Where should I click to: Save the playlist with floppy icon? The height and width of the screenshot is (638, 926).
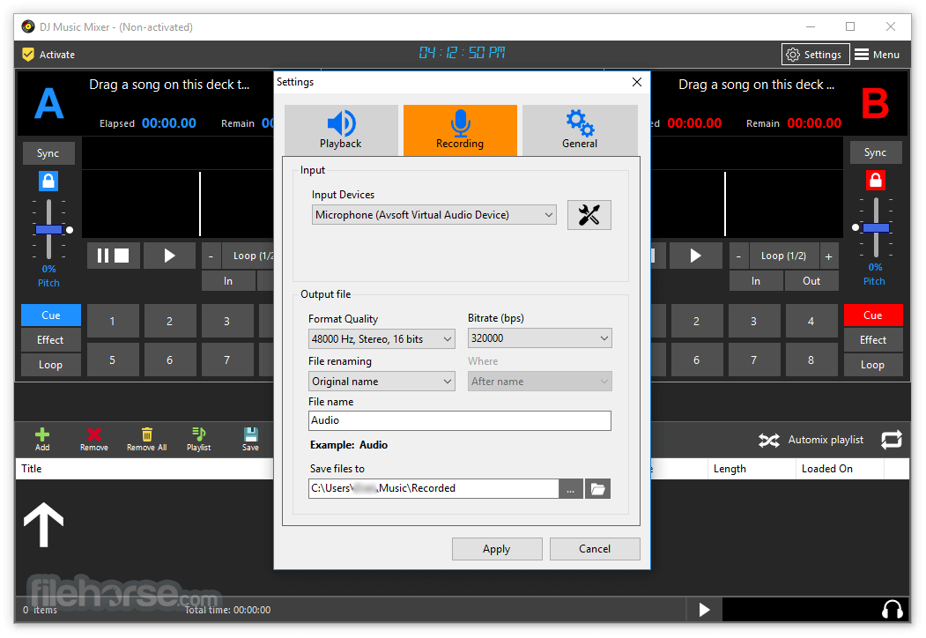[250, 439]
